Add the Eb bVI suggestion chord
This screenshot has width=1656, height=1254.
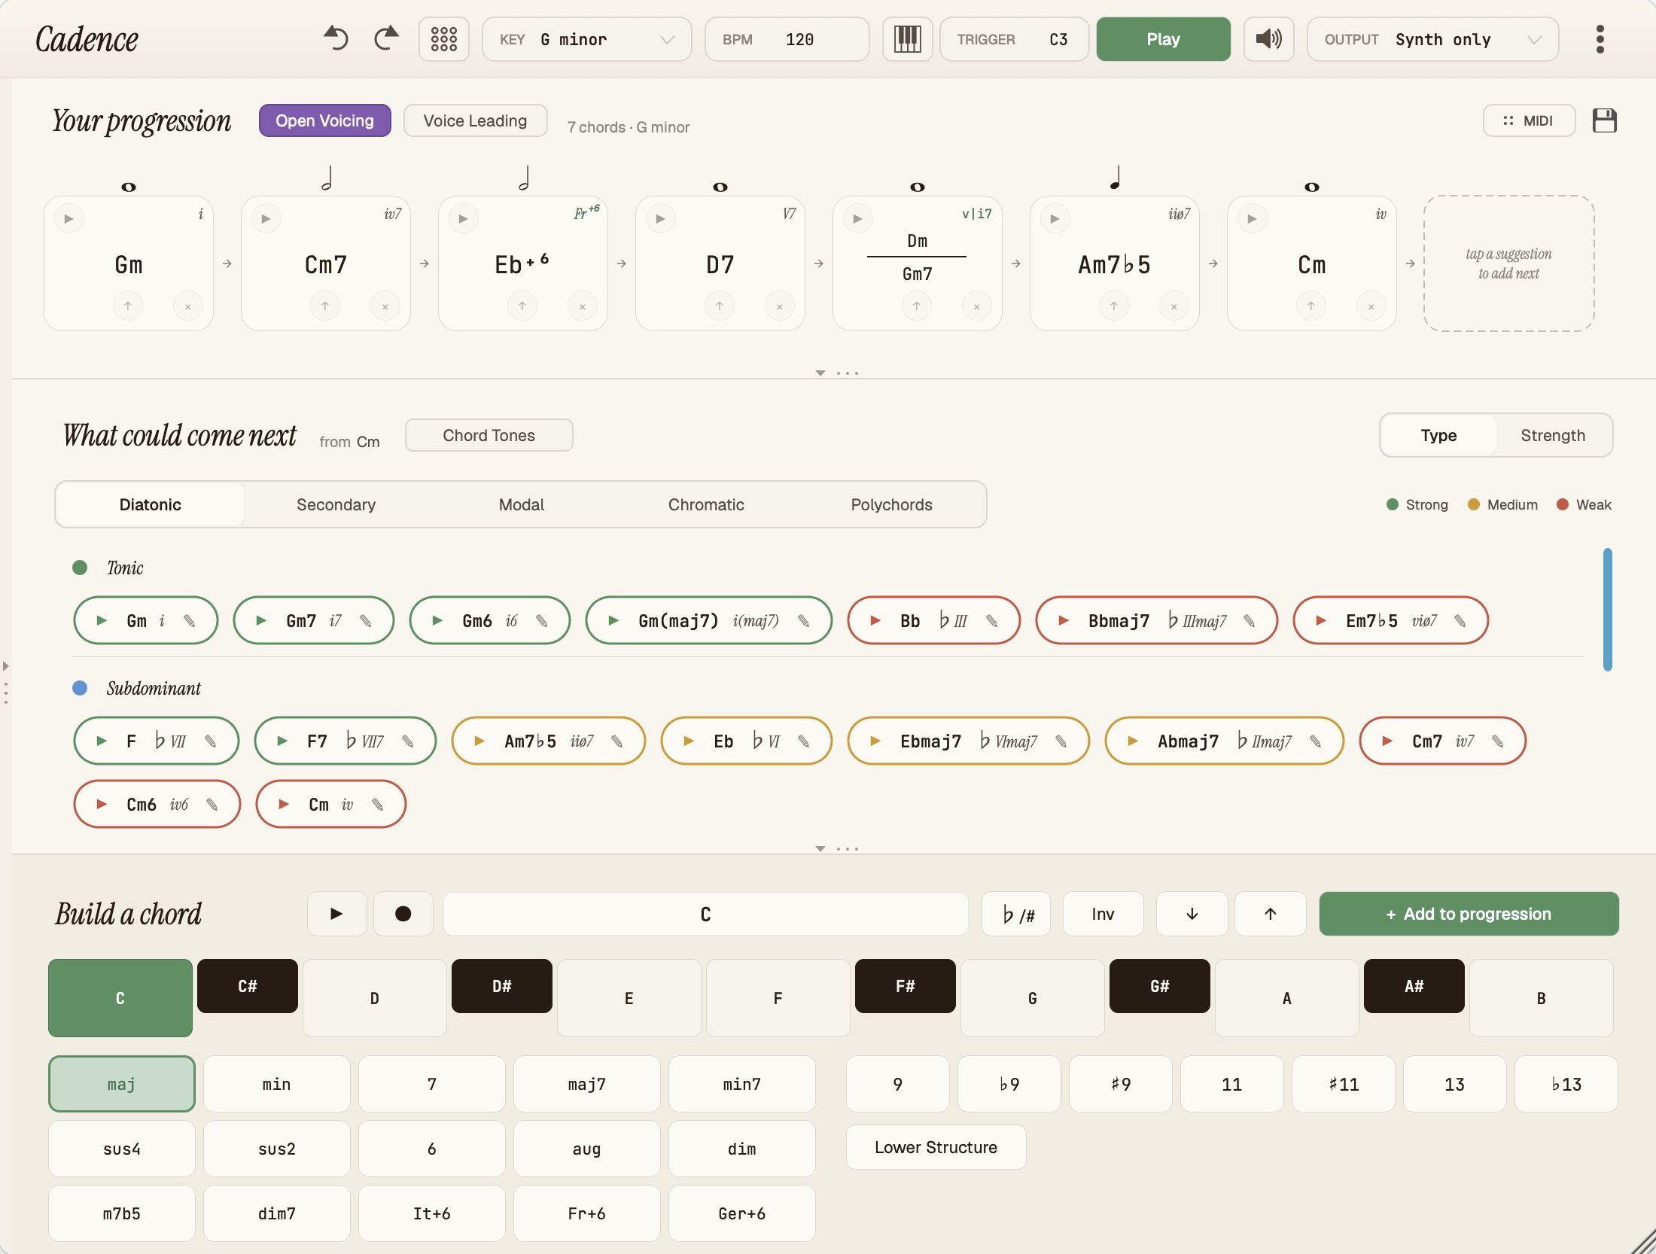click(747, 741)
